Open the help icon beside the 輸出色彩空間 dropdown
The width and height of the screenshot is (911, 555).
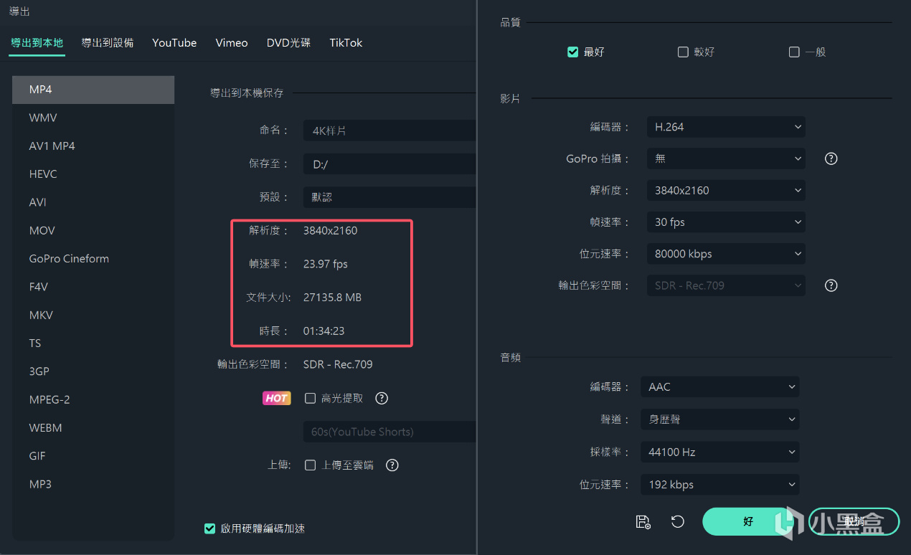tap(831, 285)
